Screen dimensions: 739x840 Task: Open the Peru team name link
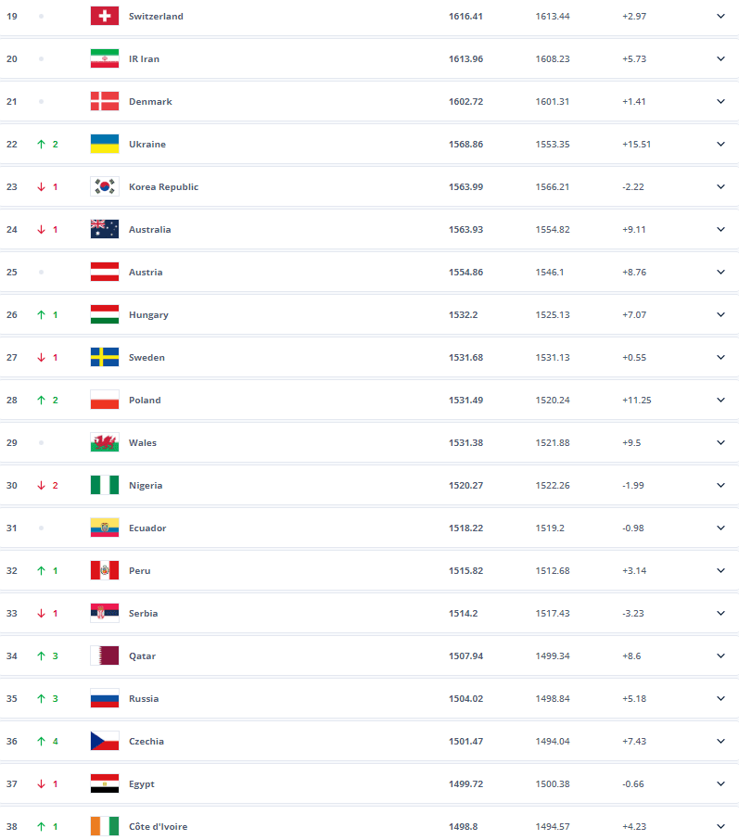coord(141,570)
